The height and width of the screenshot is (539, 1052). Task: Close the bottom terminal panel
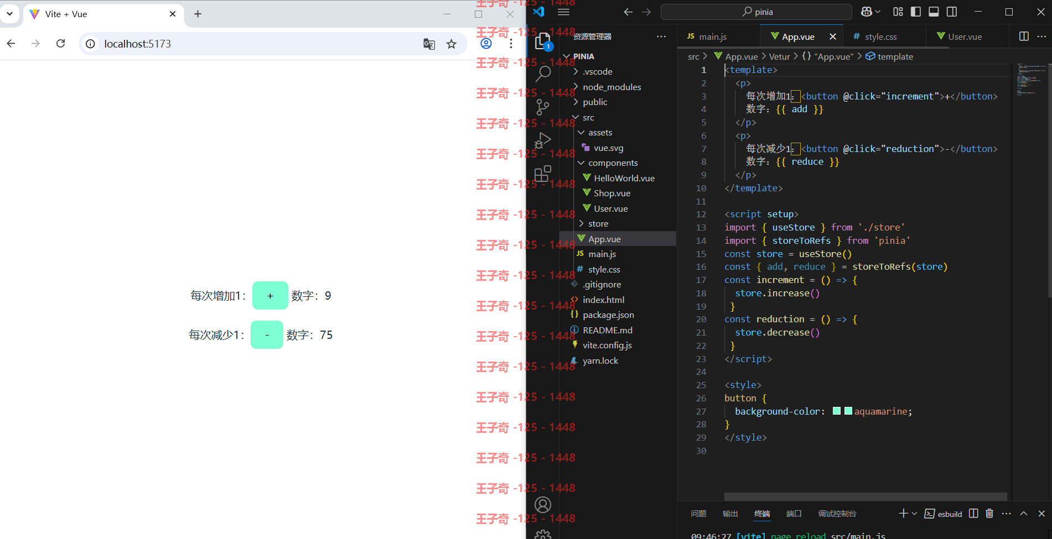tap(1041, 514)
